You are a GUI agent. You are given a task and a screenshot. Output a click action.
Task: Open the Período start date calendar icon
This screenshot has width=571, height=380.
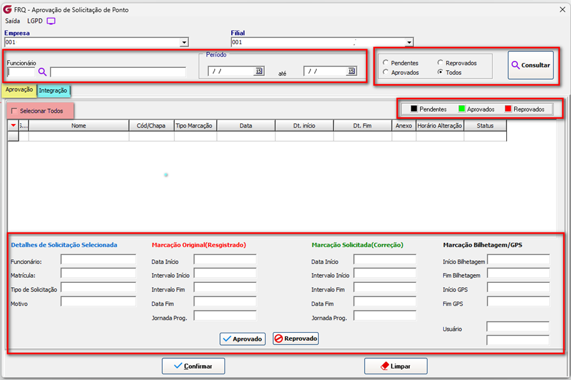pos(259,71)
